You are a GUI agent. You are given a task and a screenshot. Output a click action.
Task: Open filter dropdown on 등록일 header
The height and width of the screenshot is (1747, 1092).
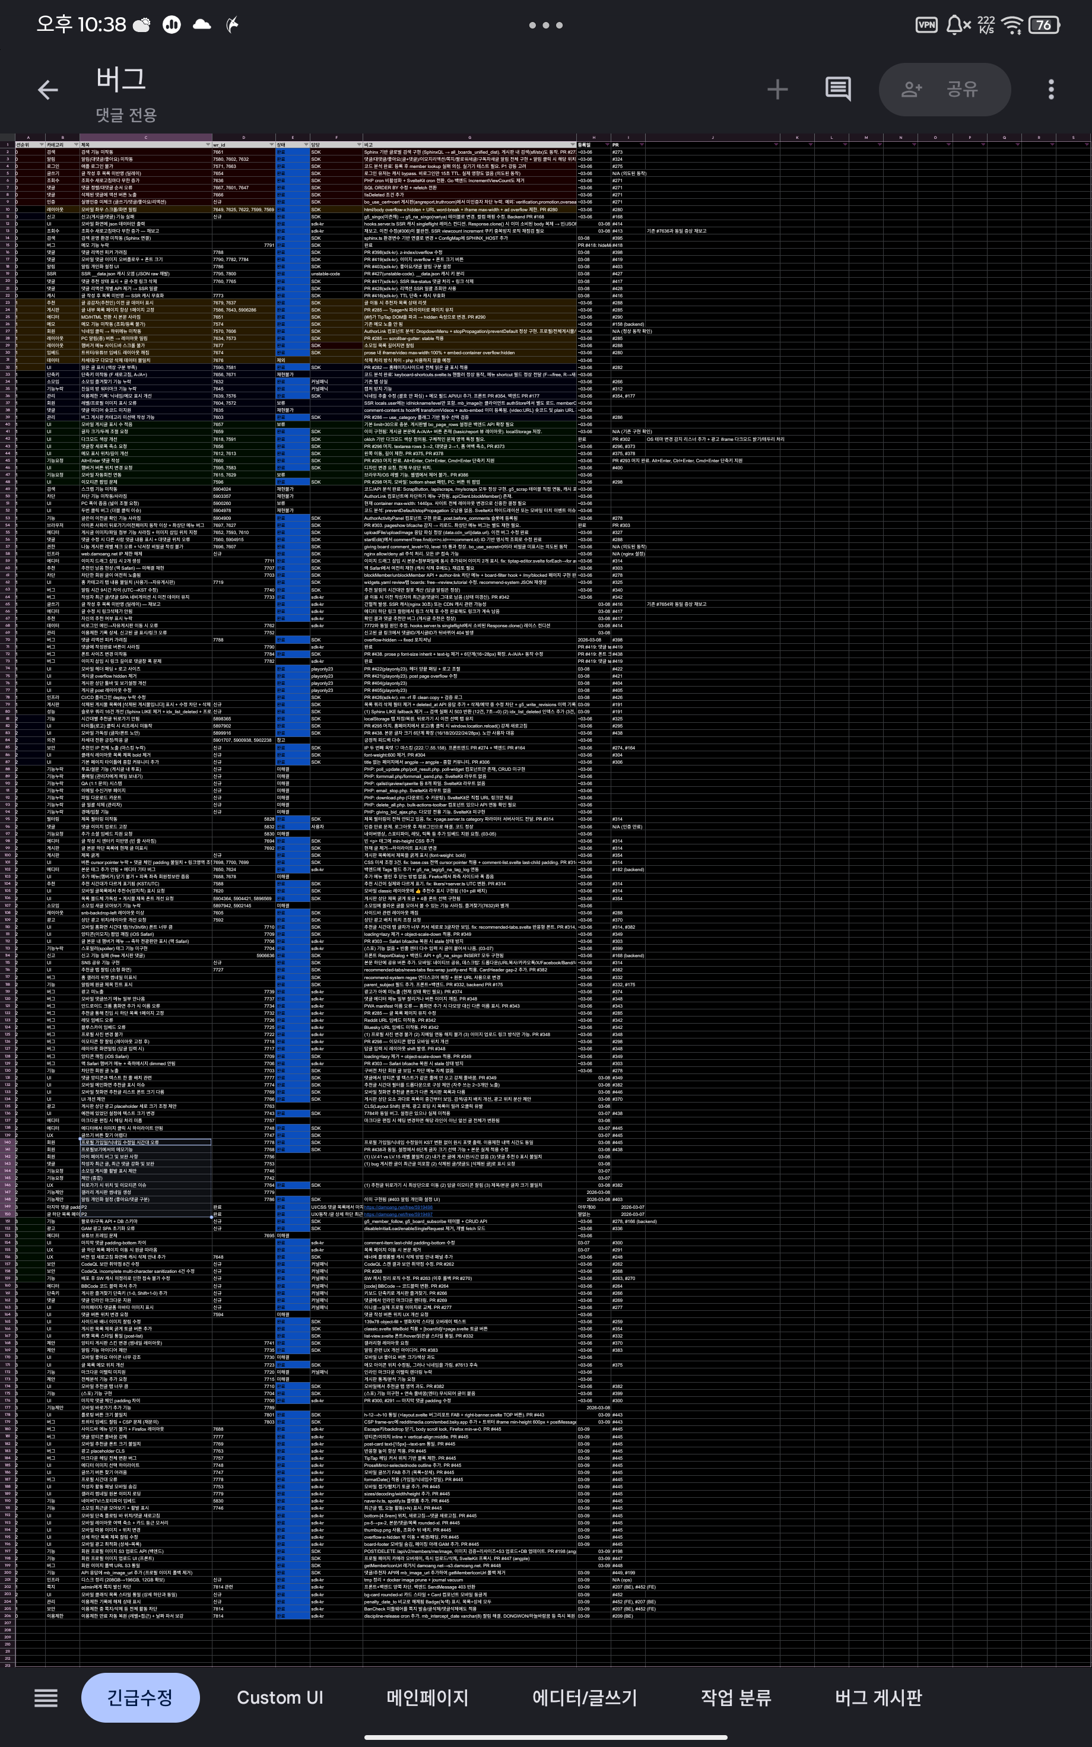click(607, 145)
